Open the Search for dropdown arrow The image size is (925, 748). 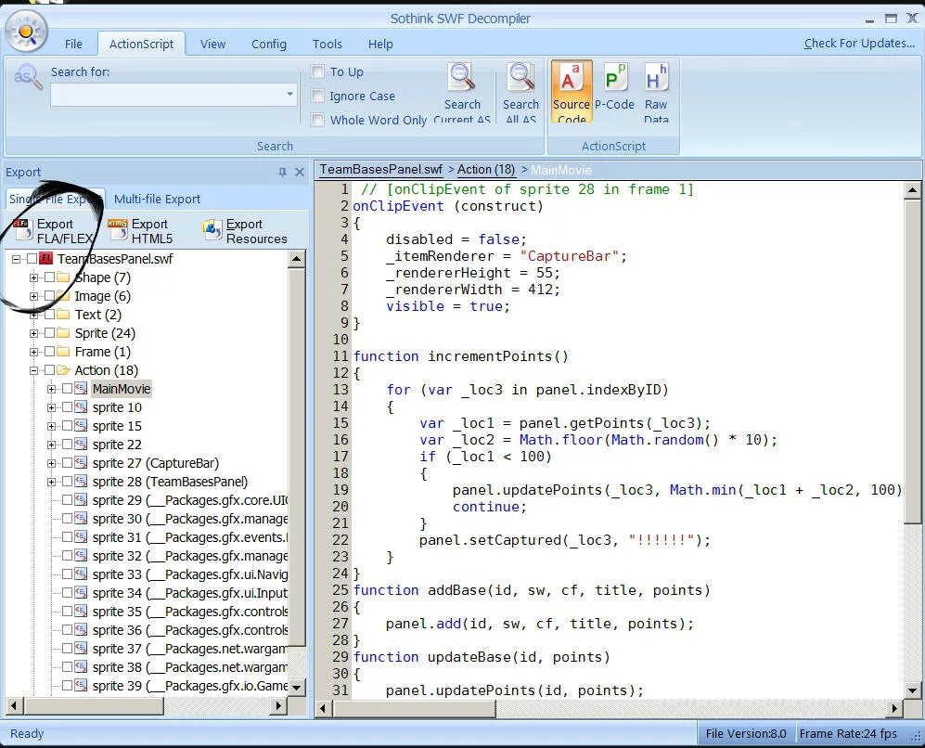(289, 95)
